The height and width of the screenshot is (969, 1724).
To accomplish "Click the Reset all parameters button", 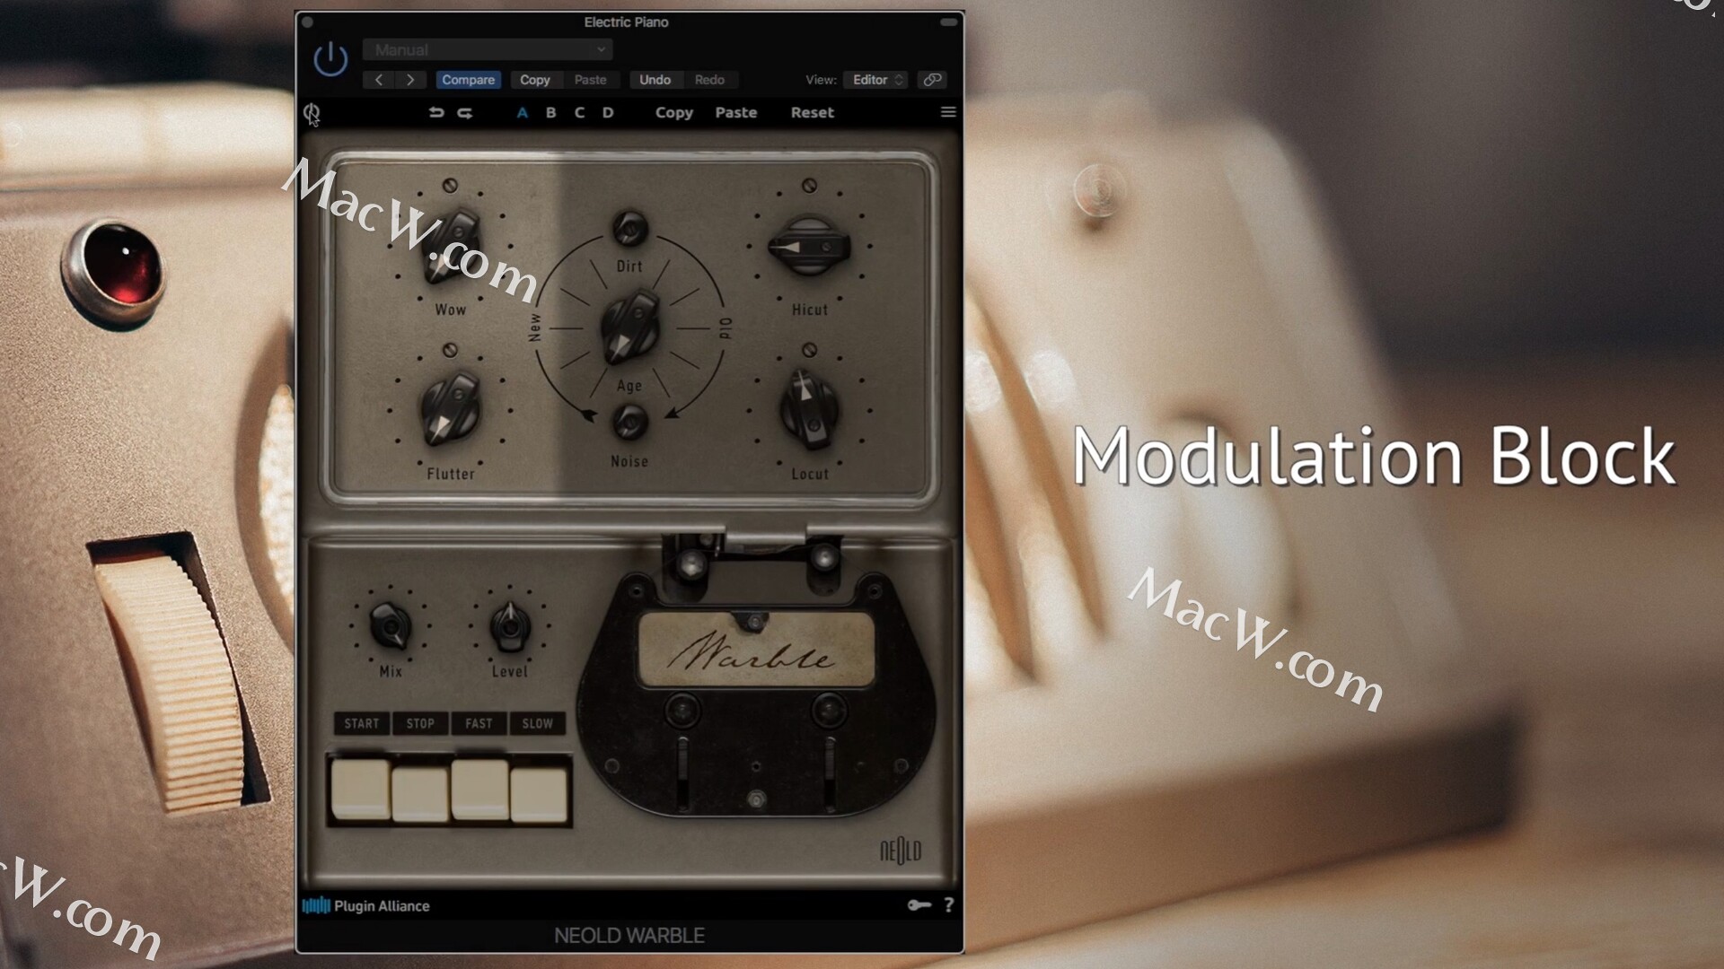I will point(811,111).
